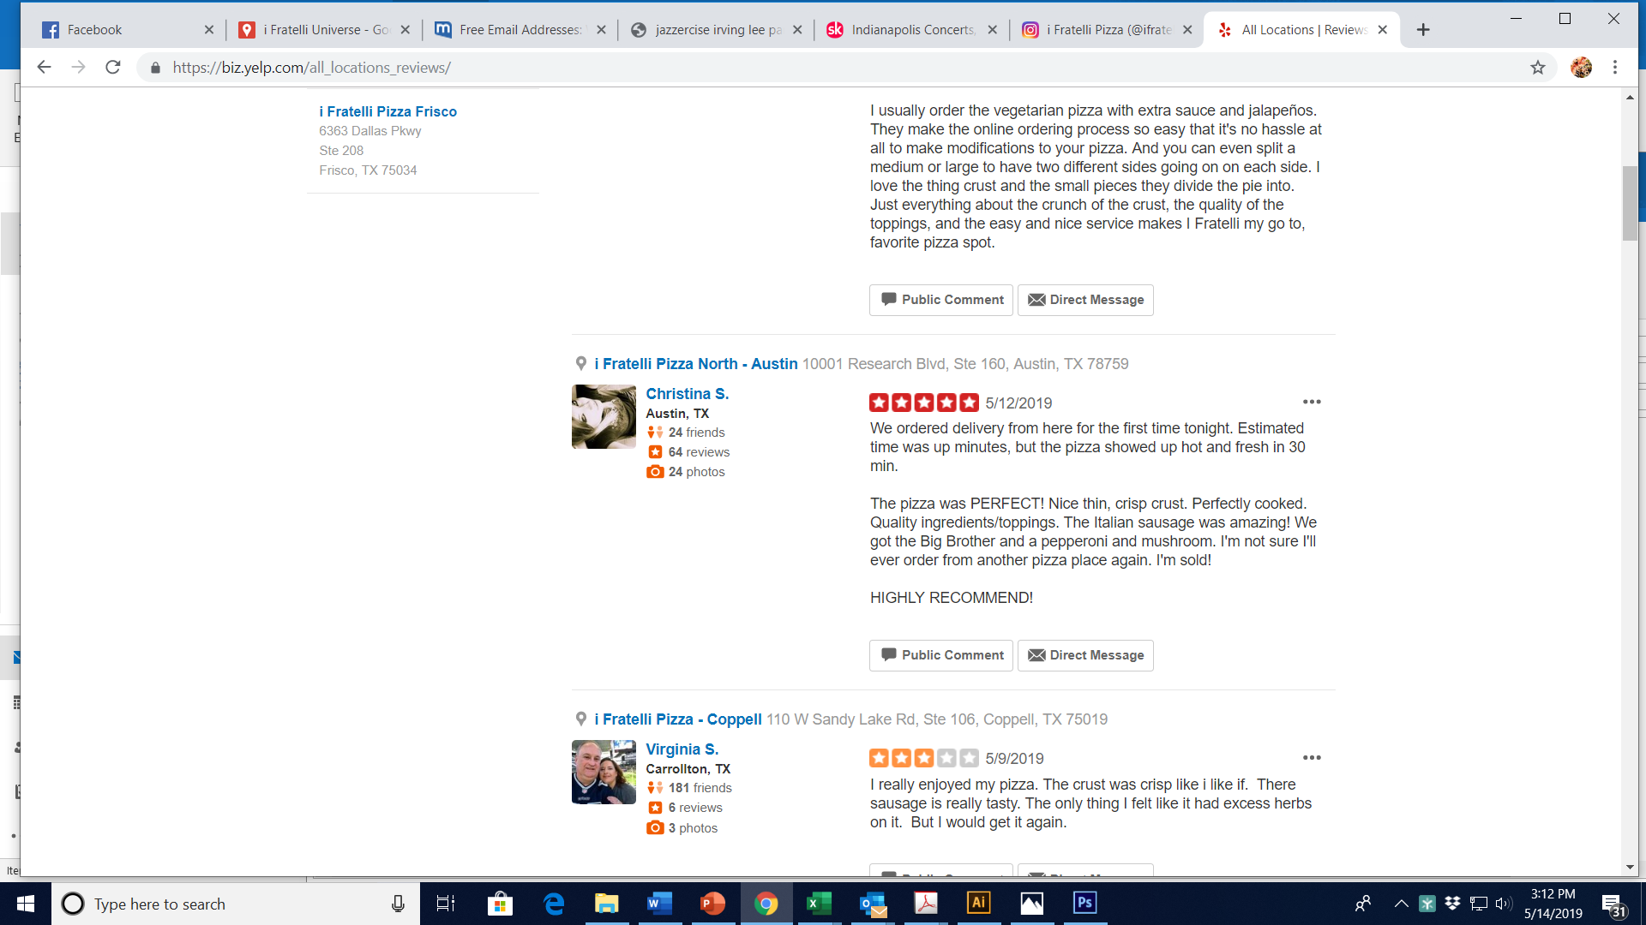Open Chrome's three-dot customize menu
Screen dimensions: 1646x925
click(1615, 67)
